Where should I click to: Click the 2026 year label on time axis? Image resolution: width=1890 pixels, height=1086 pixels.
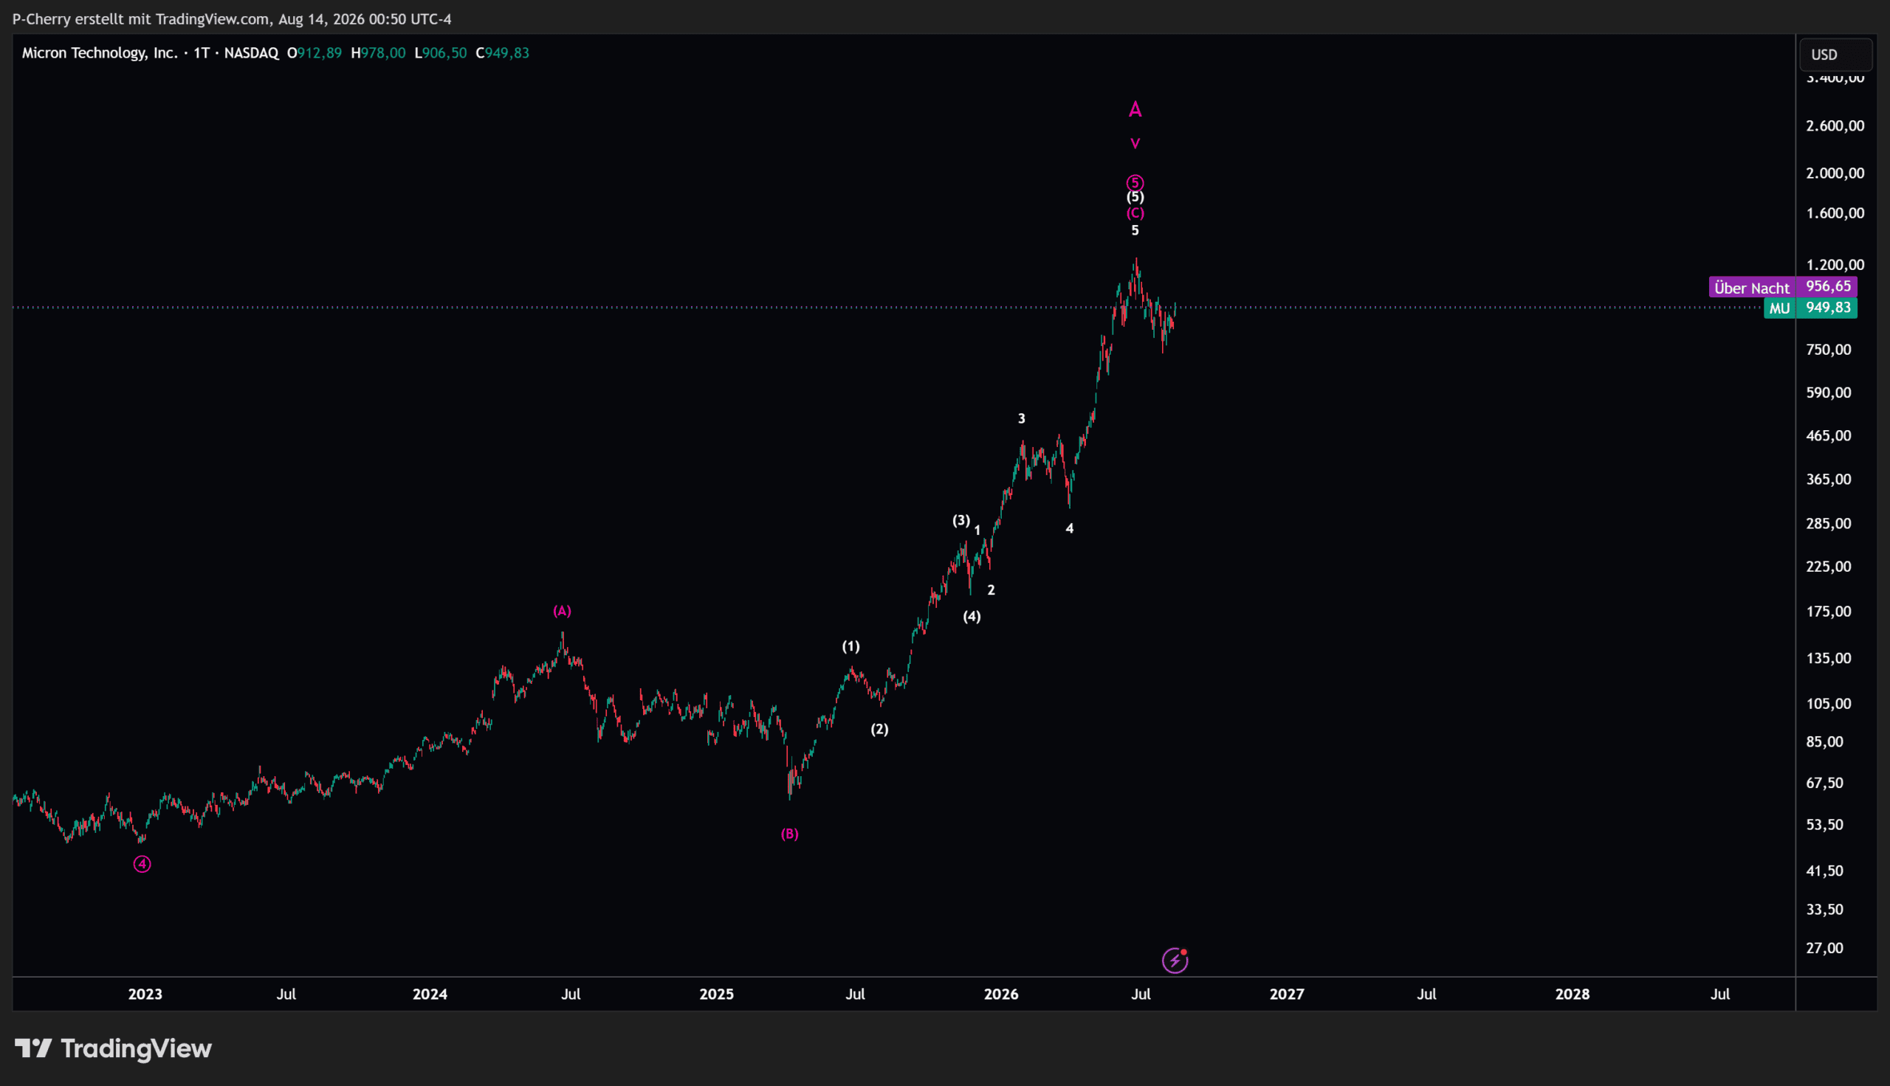(1000, 995)
